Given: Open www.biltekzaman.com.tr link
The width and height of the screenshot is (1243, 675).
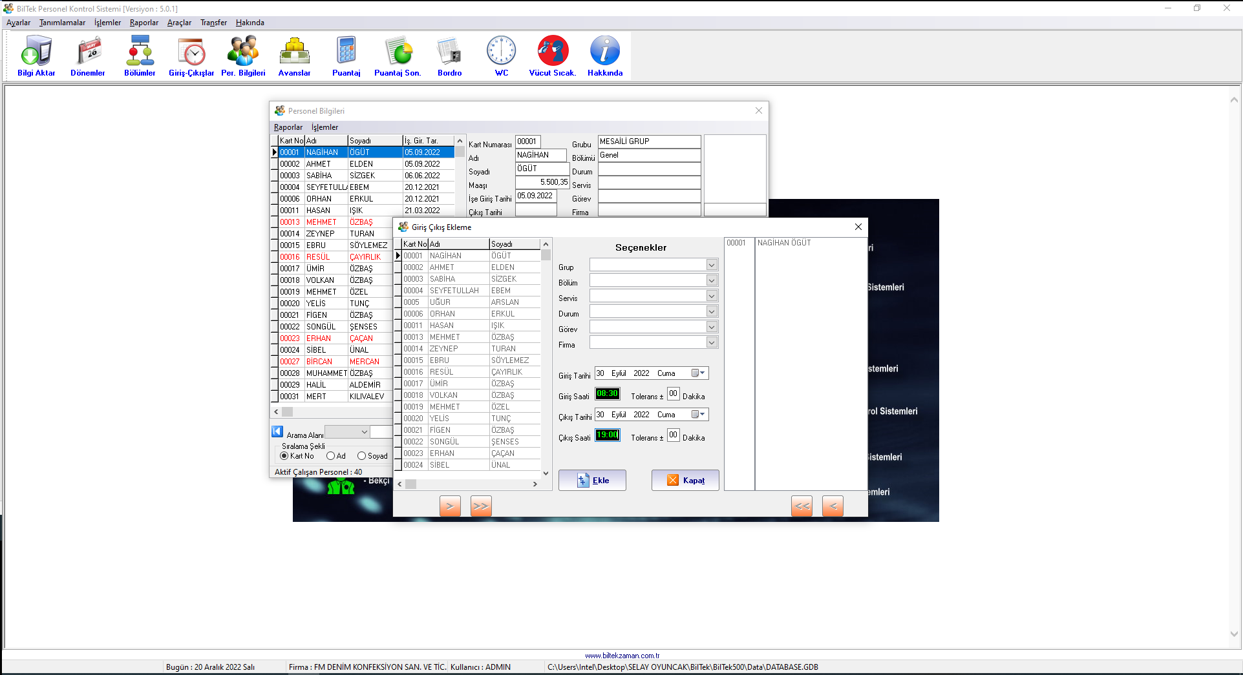Looking at the screenshot, I should [x=622, y=656].
